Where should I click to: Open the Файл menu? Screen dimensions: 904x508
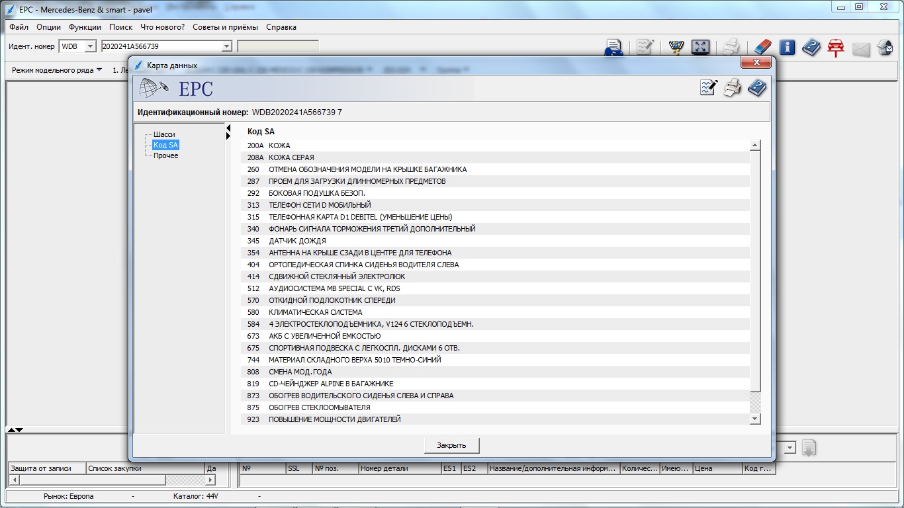19,27
